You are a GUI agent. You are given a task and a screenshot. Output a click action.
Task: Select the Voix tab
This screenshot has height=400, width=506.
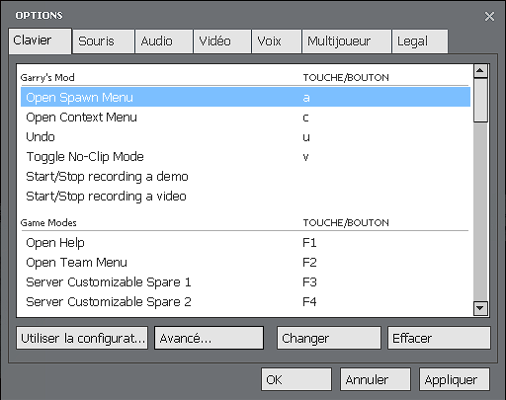point(277,41)
